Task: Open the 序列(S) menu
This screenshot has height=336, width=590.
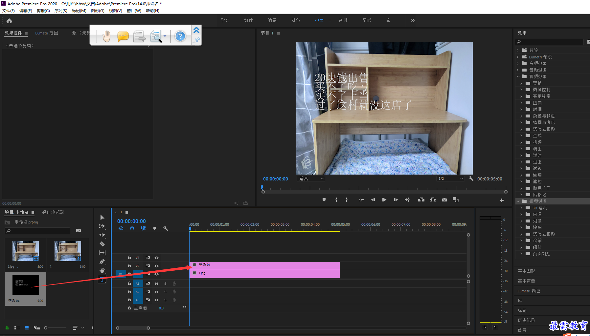Action: (61, 10)
